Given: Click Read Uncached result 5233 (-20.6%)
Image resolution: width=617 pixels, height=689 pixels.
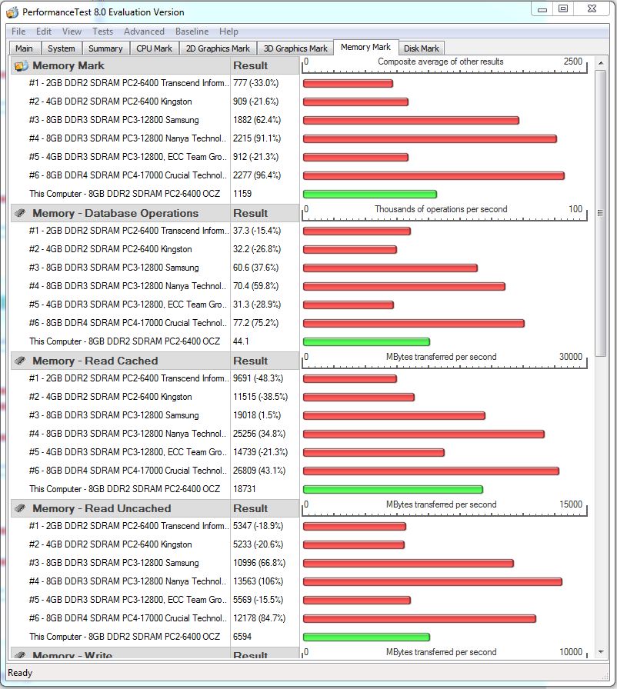Looking at the screenshot, I should click(x=258, y=544).
